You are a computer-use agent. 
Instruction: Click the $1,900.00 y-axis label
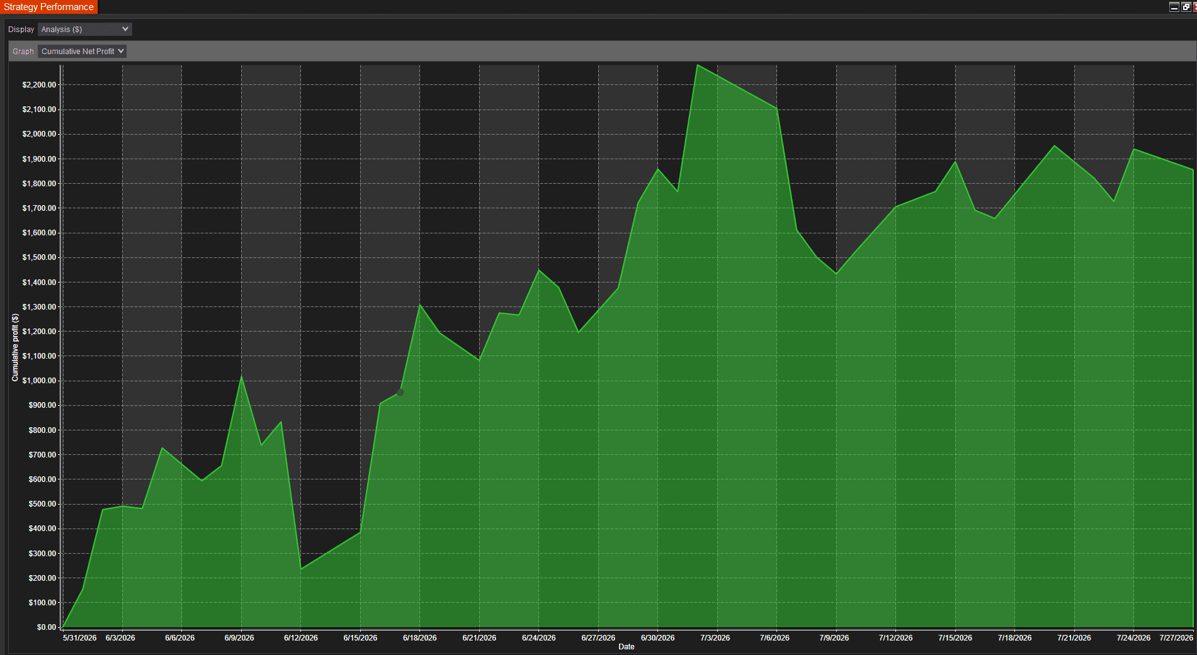click(x=39, y=159)
